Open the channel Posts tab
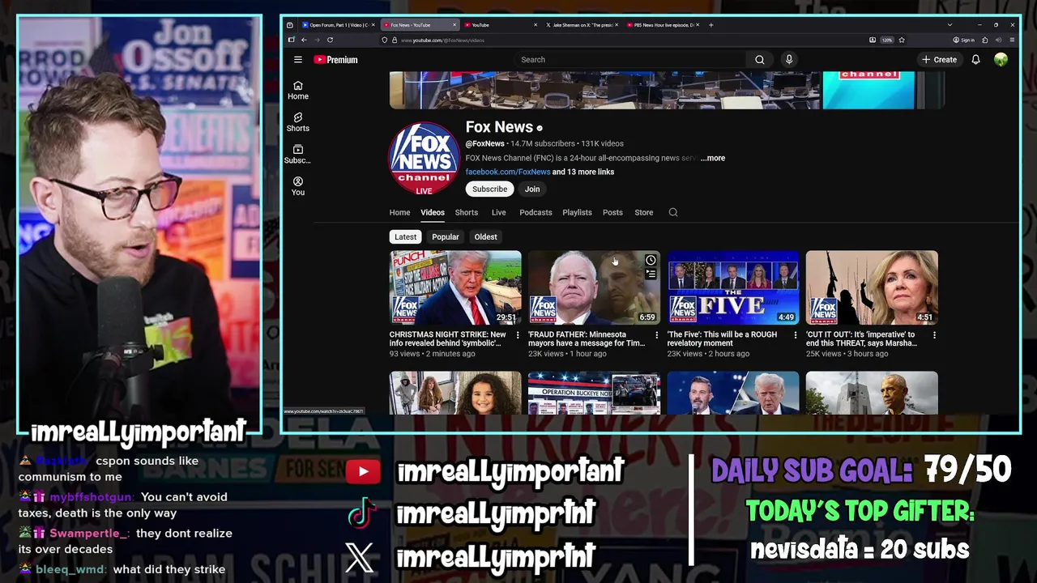The image size is (1037, 583). [x=612, y=212]
